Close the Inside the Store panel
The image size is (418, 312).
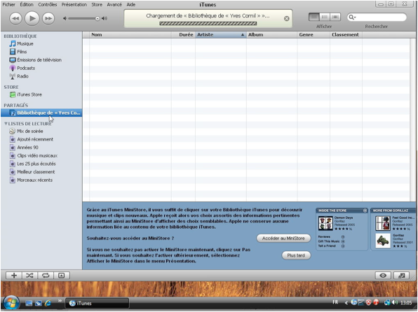365,211
